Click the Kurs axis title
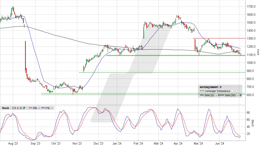Image resolution: width=262 pixels, height=147 pixels. (x=258, y=52)
